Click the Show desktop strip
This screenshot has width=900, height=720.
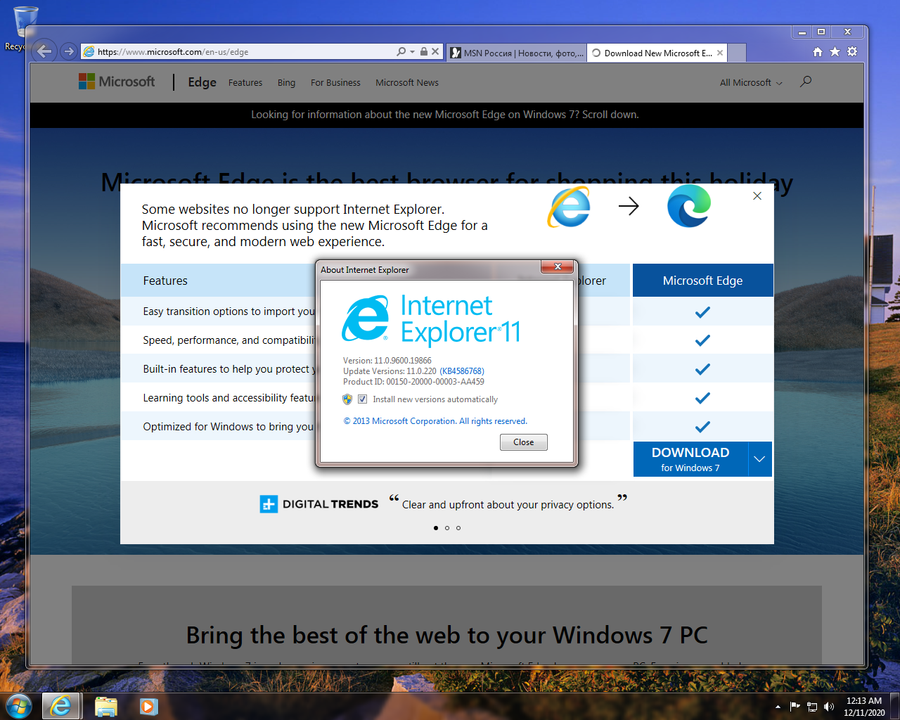coord(895,707)
